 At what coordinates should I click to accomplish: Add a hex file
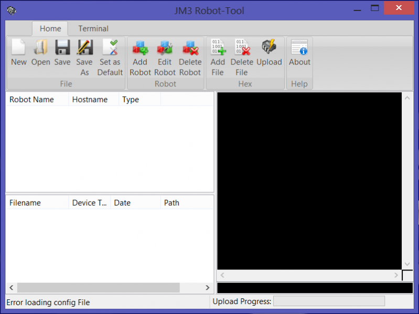218,48
